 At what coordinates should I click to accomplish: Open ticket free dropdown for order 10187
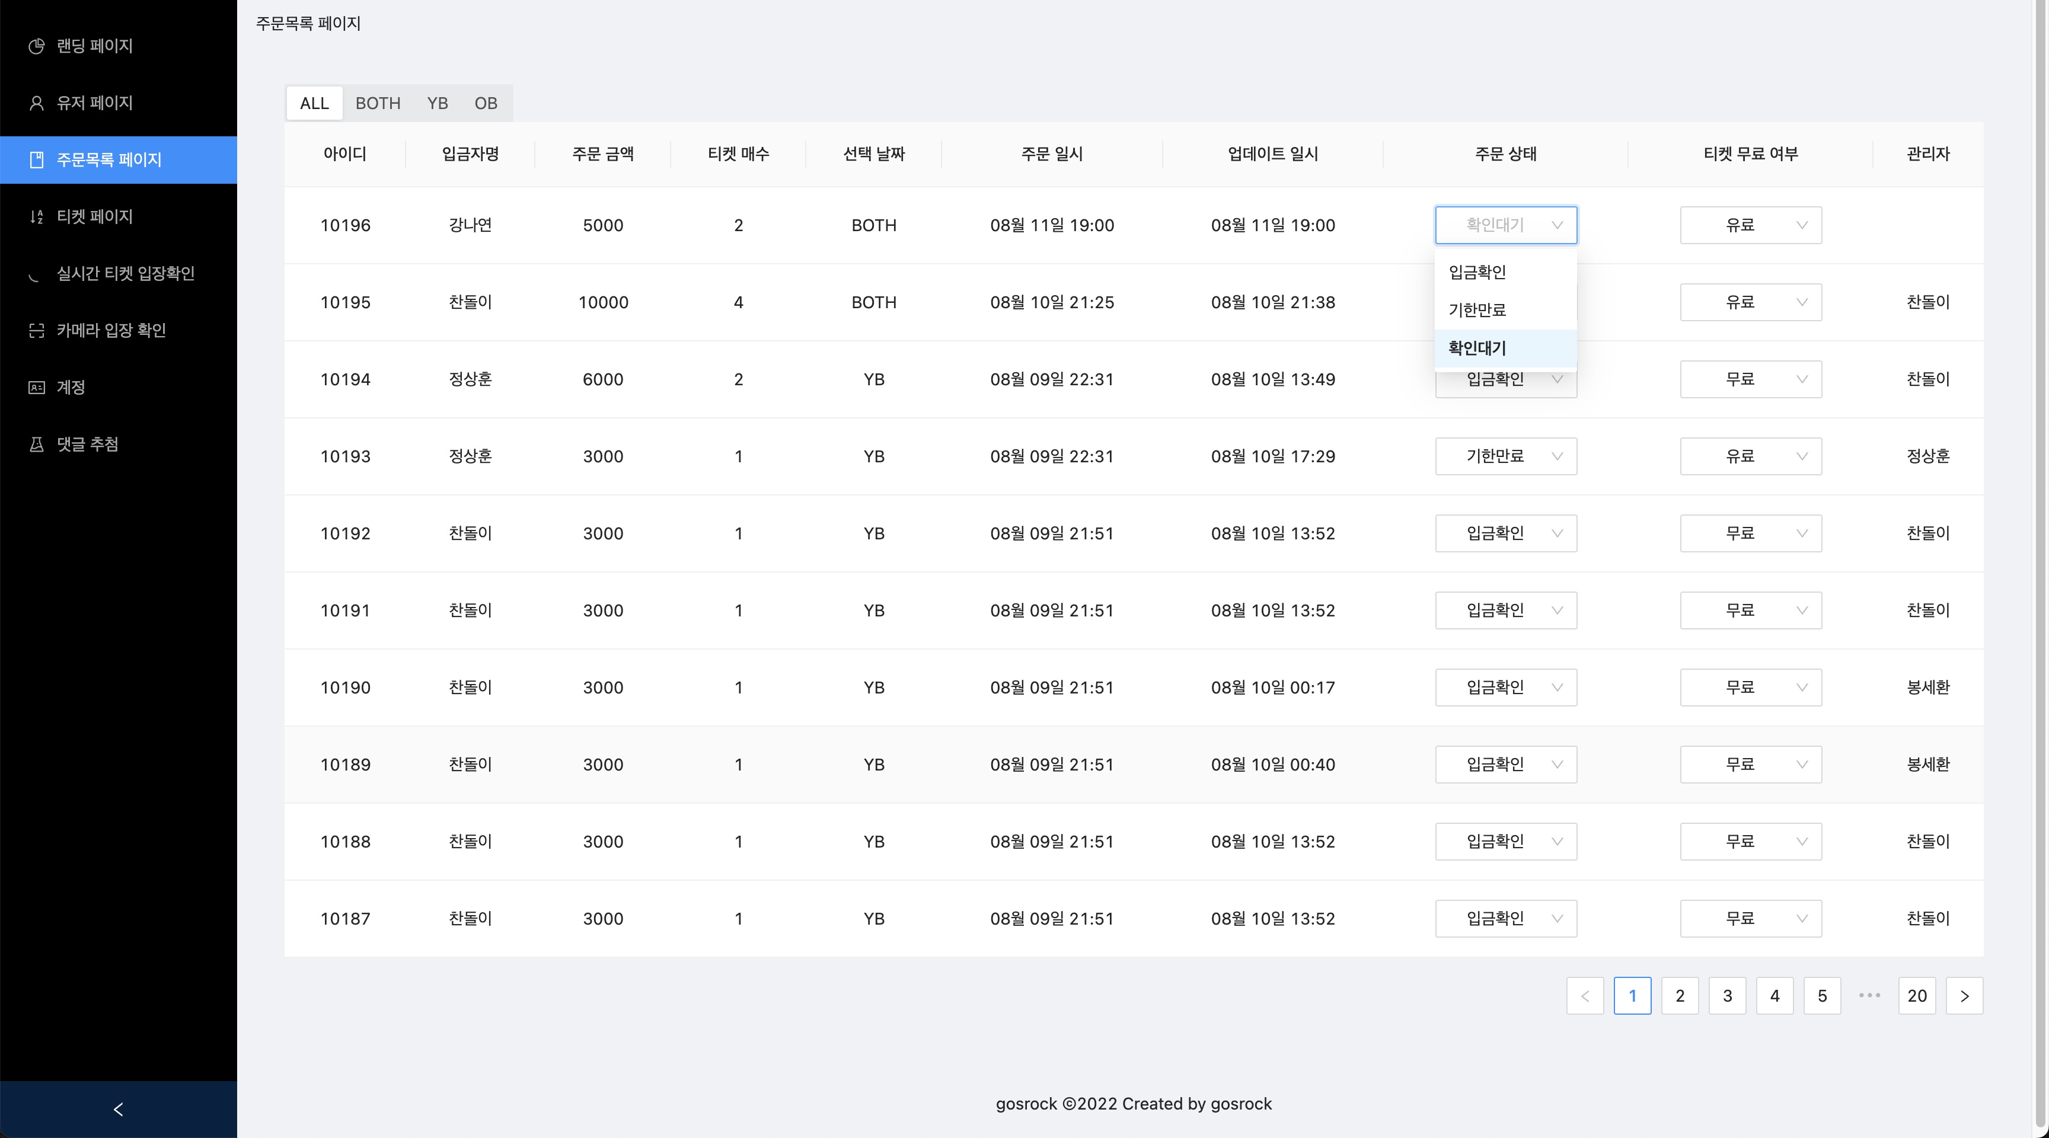tap(1750, 919)
